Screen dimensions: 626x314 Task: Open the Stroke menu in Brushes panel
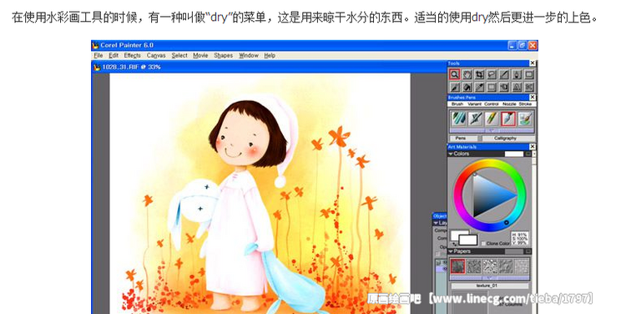tap(525, 104)
